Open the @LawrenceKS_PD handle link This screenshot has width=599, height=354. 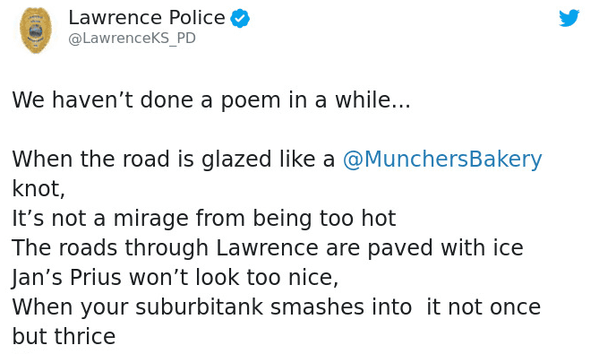point(132,39)
